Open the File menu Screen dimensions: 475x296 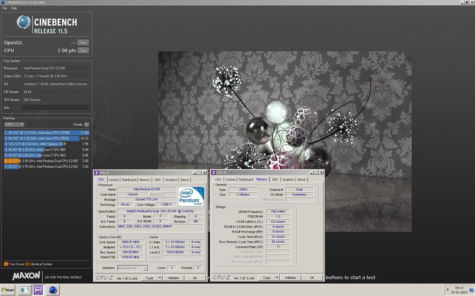(5, 8)
